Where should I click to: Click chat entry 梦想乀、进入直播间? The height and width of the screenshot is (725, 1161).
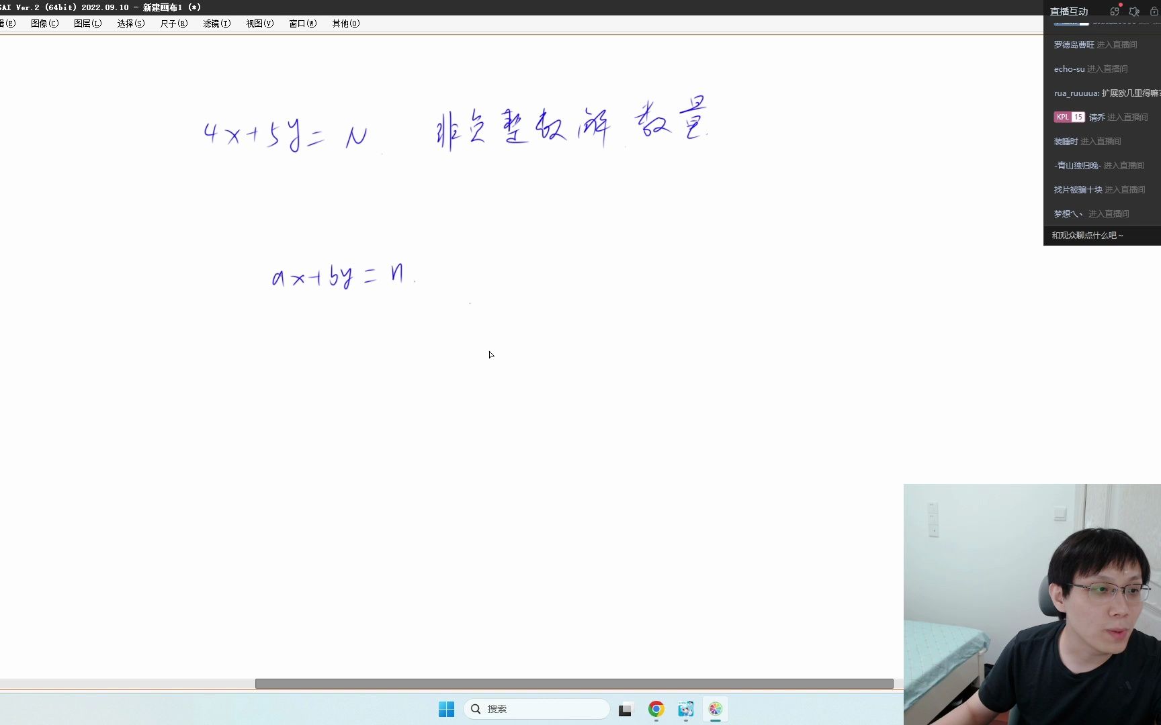coord(1091,214)
